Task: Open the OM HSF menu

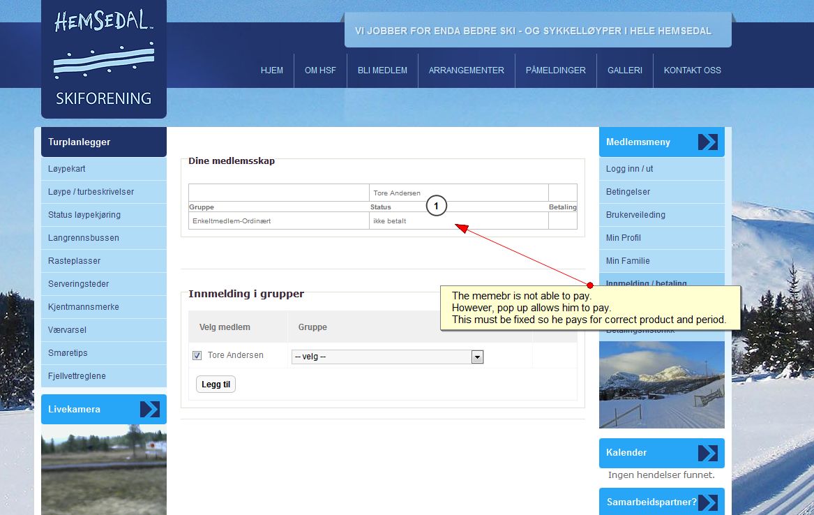Action: pos(320,70)
